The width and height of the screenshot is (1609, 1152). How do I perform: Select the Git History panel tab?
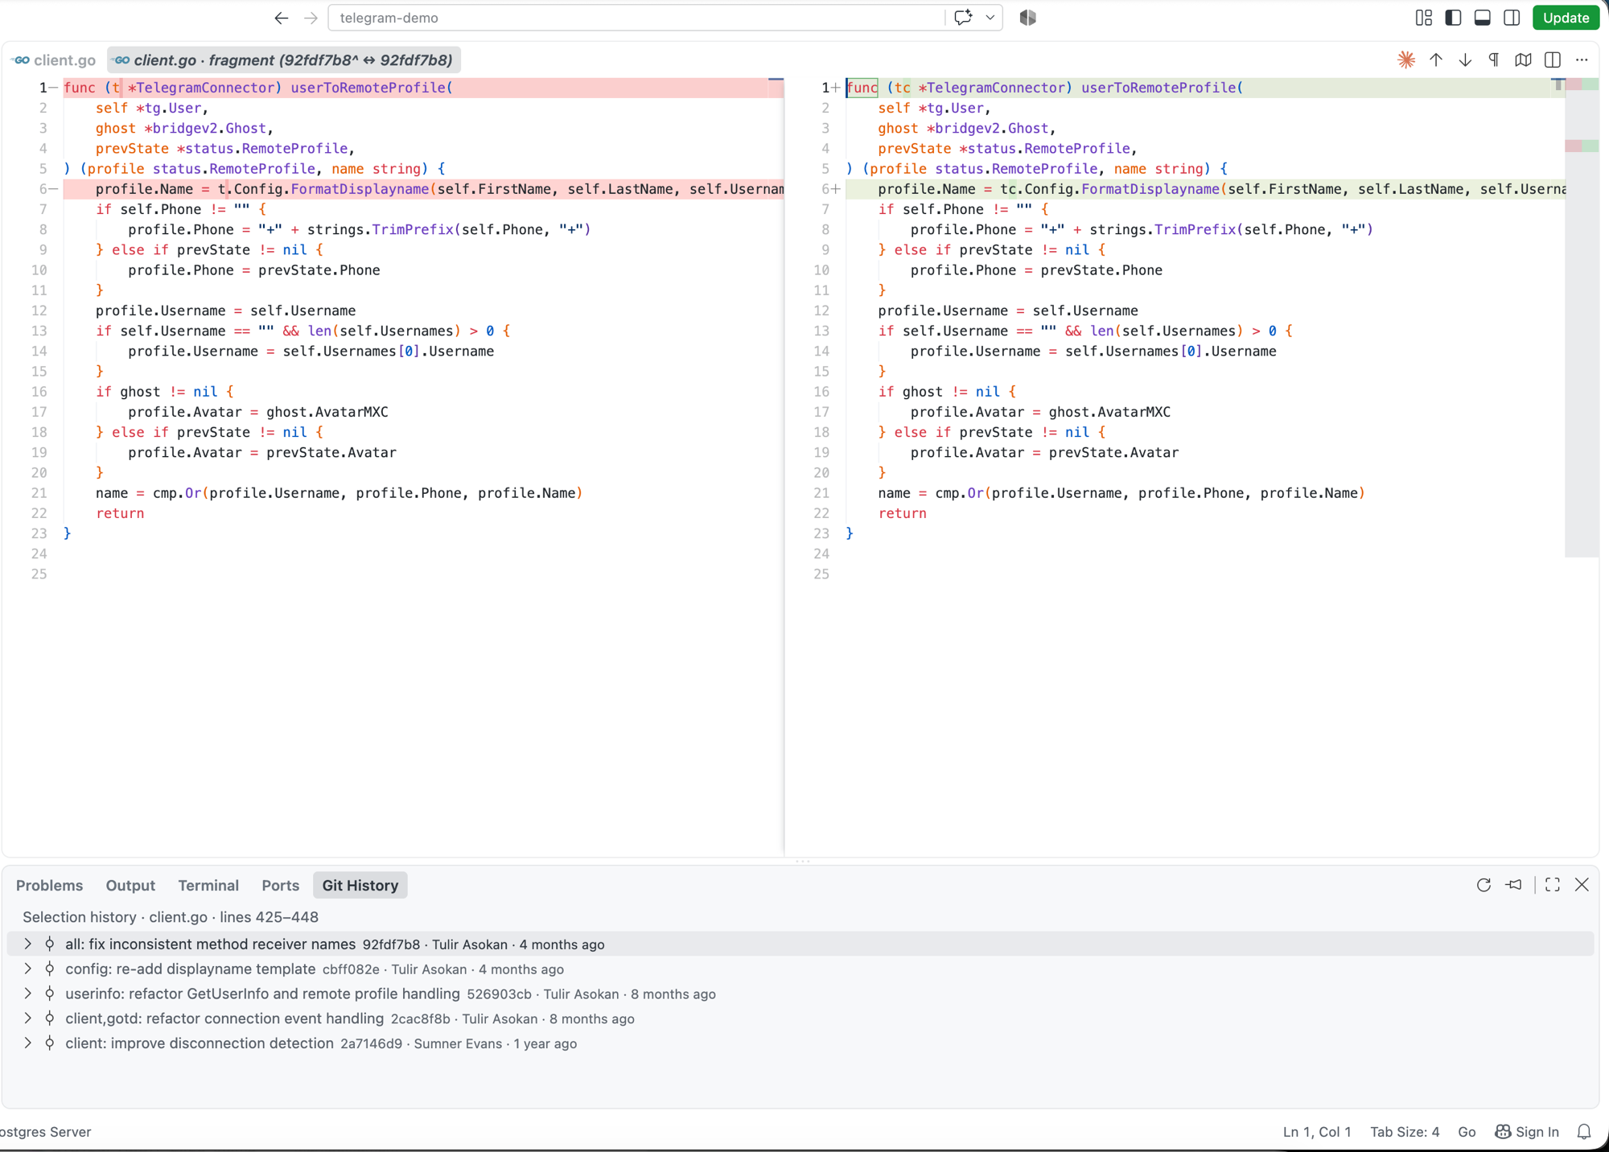coord(360,885)
